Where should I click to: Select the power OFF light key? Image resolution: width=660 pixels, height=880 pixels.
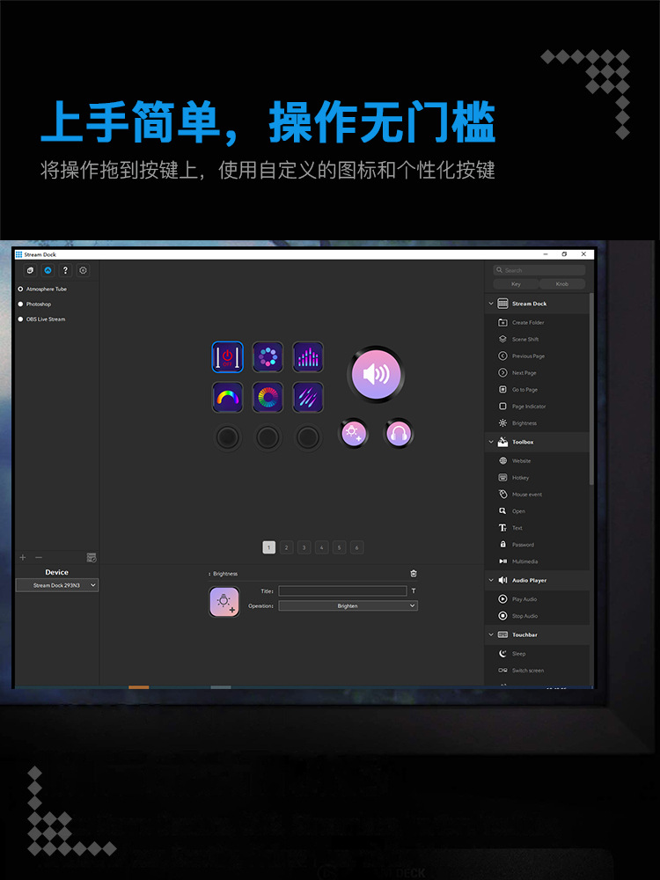(x=227, y=357)
